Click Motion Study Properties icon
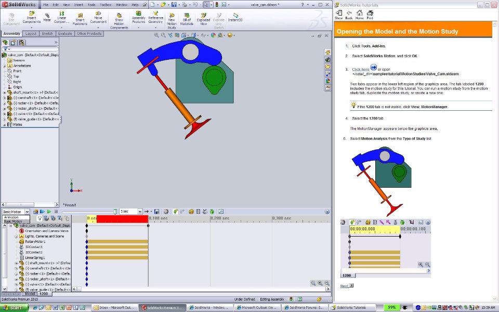This screenshot has width=499, height=312. (221, 212)
